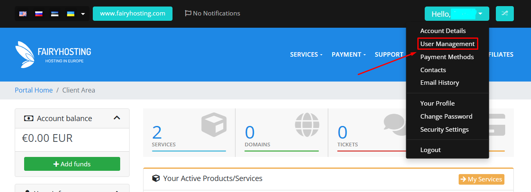Open Your Profile

(437, 104)
